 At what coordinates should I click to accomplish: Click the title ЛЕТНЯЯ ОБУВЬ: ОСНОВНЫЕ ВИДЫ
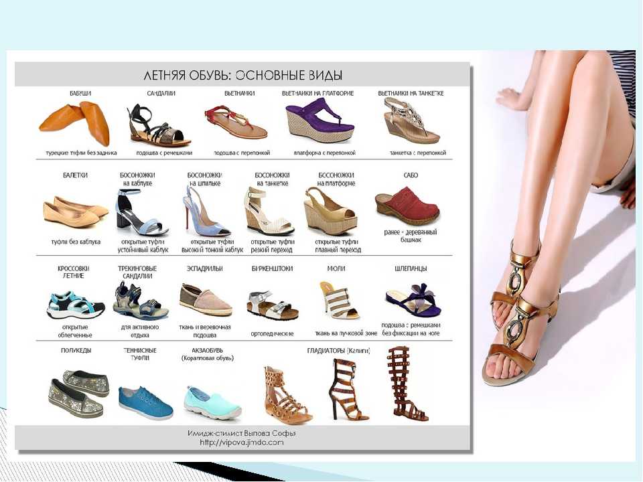coord(242,76)
